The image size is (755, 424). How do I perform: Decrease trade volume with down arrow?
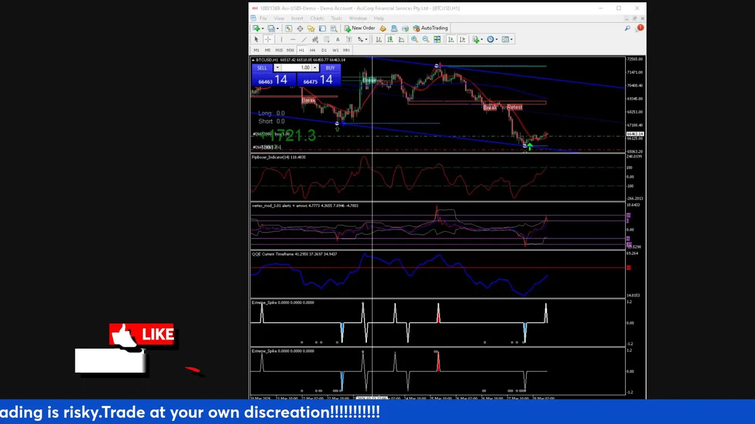click(x=277, y=68)
